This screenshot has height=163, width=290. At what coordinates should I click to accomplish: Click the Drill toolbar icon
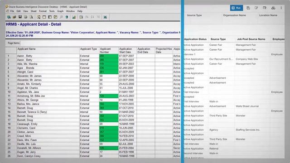(x=81, y=17)
